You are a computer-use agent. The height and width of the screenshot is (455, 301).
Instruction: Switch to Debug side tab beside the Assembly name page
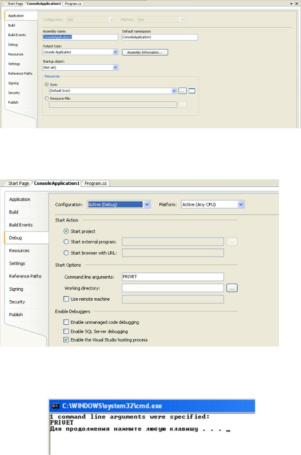pos(12,45)
